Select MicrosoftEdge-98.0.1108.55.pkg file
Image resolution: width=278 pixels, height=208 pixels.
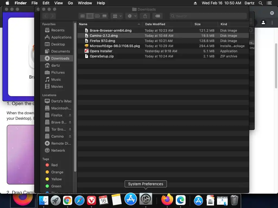click(163, 46)
